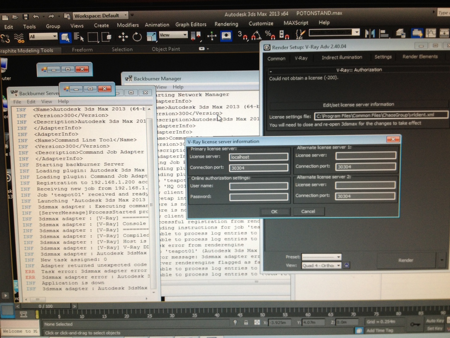Image resolution: width=450 pixels, height=338 pixels.
Task: Open the Manage Layers icon
Action: click(400, 33)
